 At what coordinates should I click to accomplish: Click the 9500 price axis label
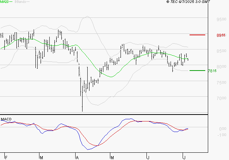click(x=221, y=19)
